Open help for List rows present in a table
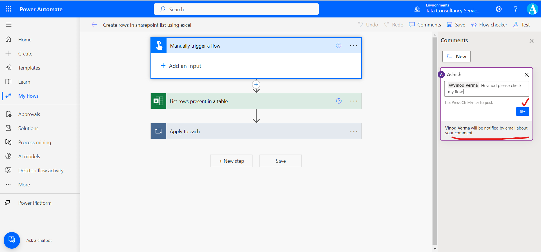Image resolution: width=541 pixels, height=252 pixels. 339,101
